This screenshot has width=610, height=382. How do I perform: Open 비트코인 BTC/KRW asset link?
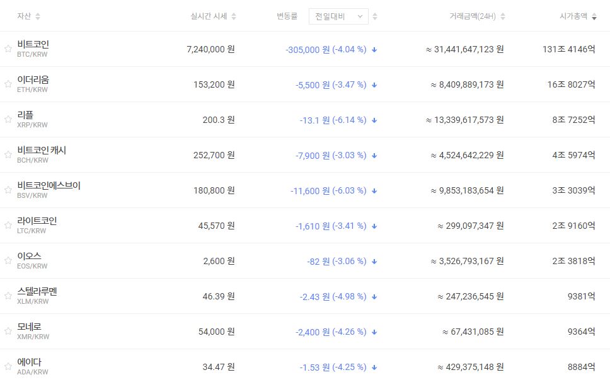(33, 45)
